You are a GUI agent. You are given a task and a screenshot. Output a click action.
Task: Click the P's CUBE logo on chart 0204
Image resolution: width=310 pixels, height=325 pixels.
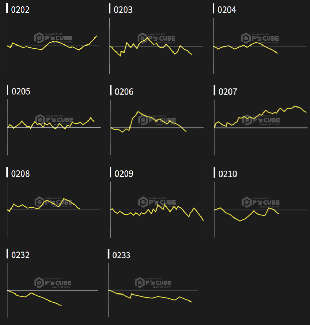pyautogui.click(x=260, y=38)
